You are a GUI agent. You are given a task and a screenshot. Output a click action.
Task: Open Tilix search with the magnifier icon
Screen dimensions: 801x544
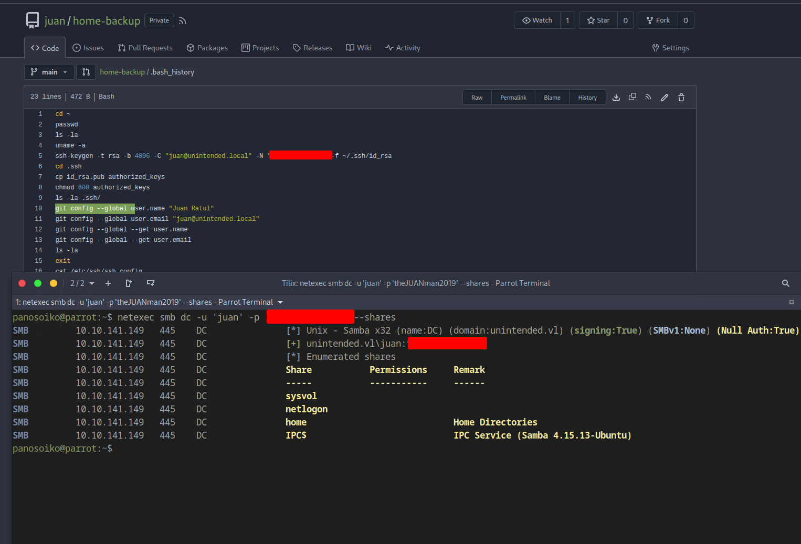tap(785, 283)
